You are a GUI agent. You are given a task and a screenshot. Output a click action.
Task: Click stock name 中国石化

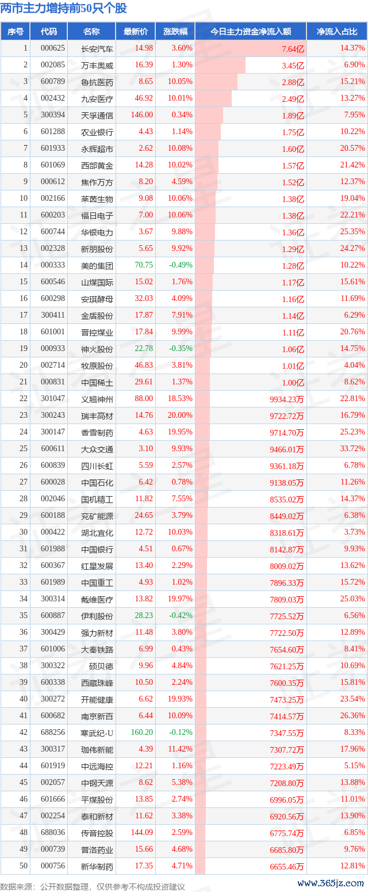(97, 482)
